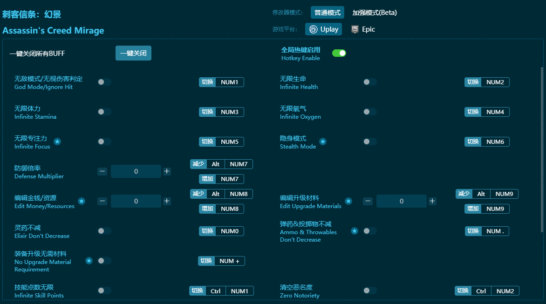Increase Edit Upgrade Materials value
The height and width of the screenshot is (304, 546).
[432, 201]
